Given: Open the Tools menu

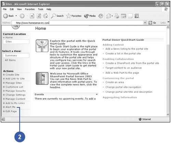Looking at the screenshot, I should 41,9.
